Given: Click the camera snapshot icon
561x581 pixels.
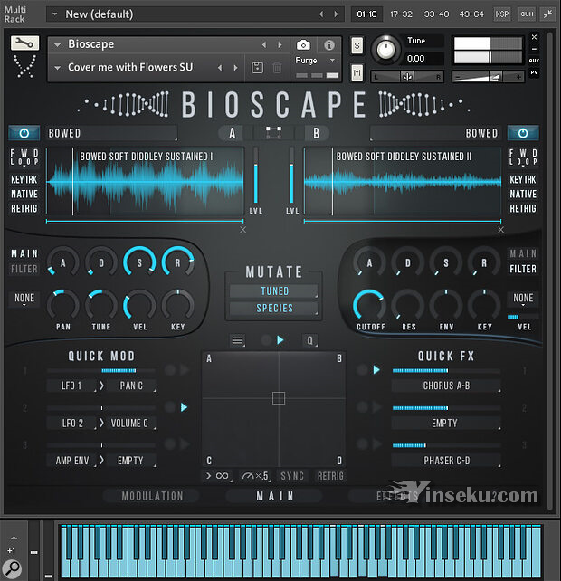Looking at the screenshot, I should (x=303, y=44).
